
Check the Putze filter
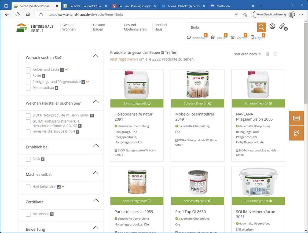coord(28,76)
